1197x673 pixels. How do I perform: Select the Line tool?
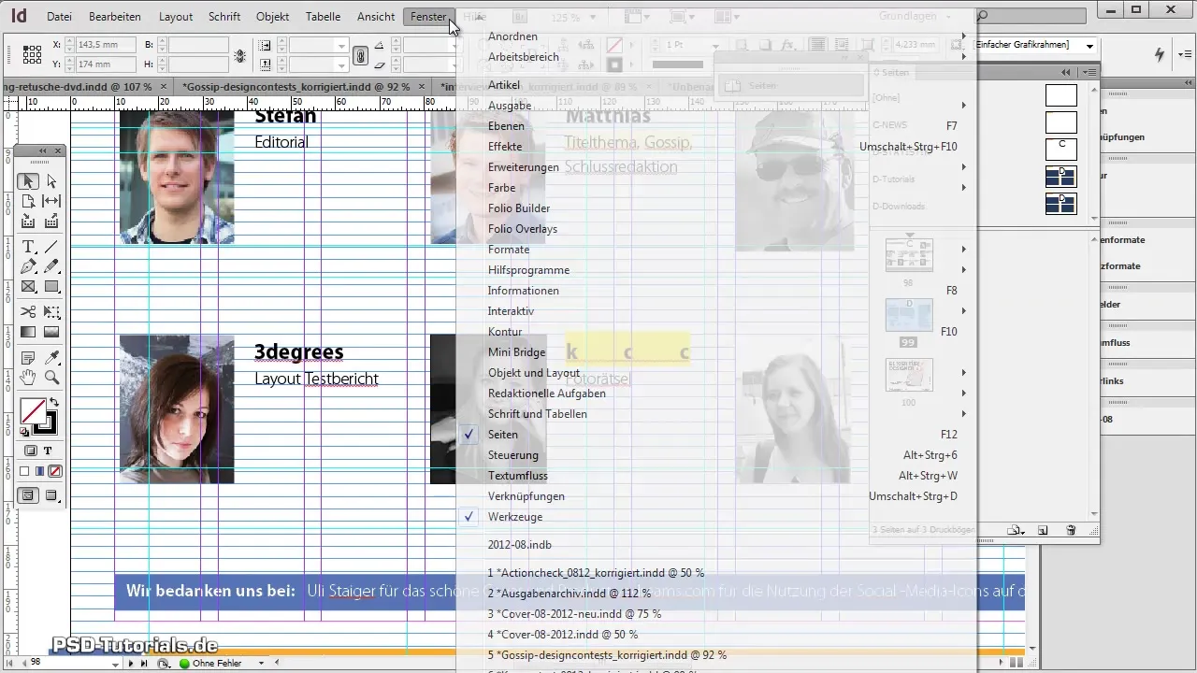pyautogui.click(x=51, y=247)
